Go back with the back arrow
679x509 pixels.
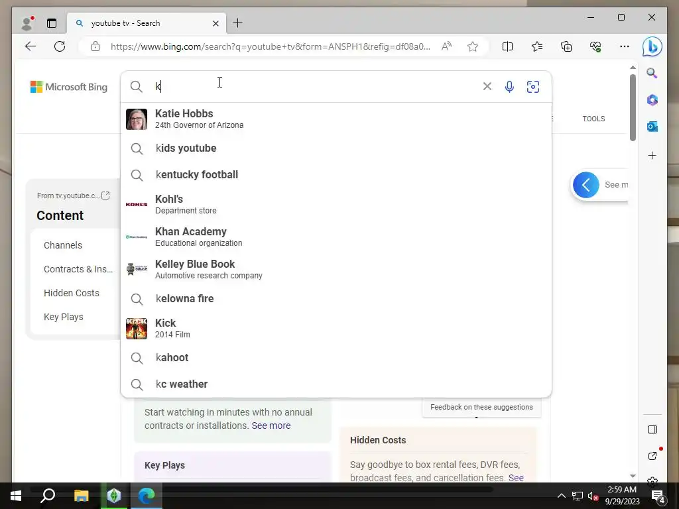(31, 46)
